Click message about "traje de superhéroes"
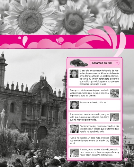 tap(95, 153)
